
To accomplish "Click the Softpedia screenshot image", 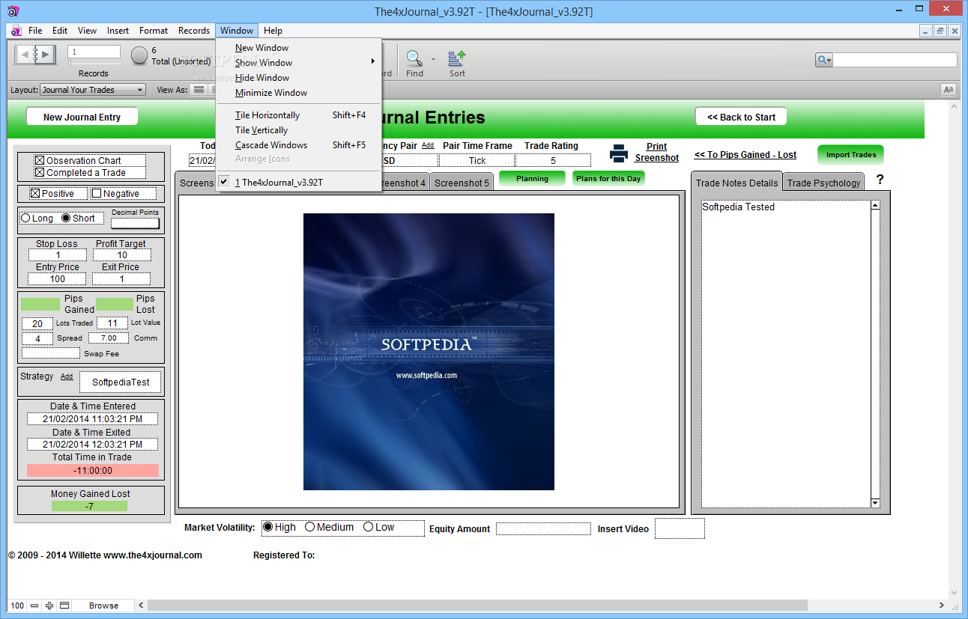I will [x=429, y=352].
